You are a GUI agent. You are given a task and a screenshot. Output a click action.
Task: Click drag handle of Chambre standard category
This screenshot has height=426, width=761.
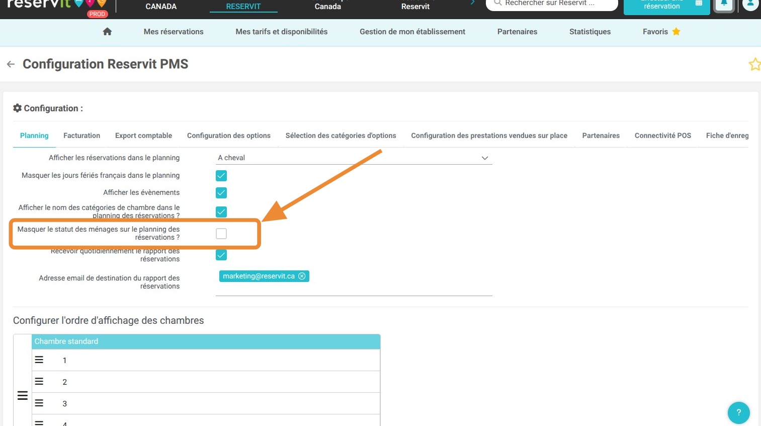23,396
